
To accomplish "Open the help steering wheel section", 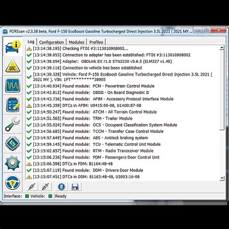I will click(13, 183).
